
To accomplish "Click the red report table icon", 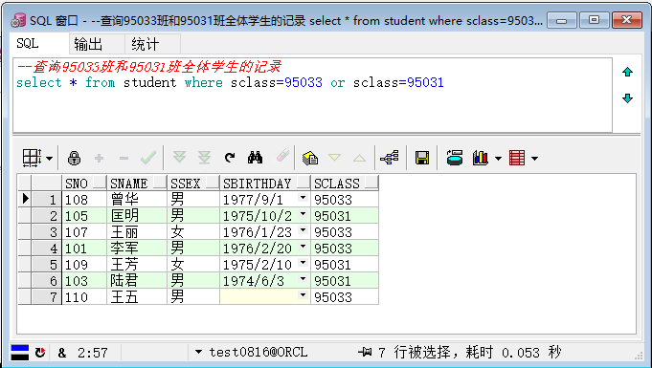I will [517, 158].
